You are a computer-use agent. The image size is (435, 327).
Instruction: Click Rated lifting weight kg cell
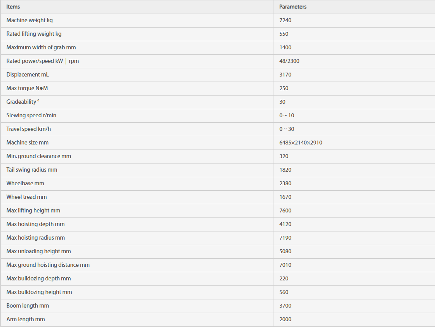point(34,34)
